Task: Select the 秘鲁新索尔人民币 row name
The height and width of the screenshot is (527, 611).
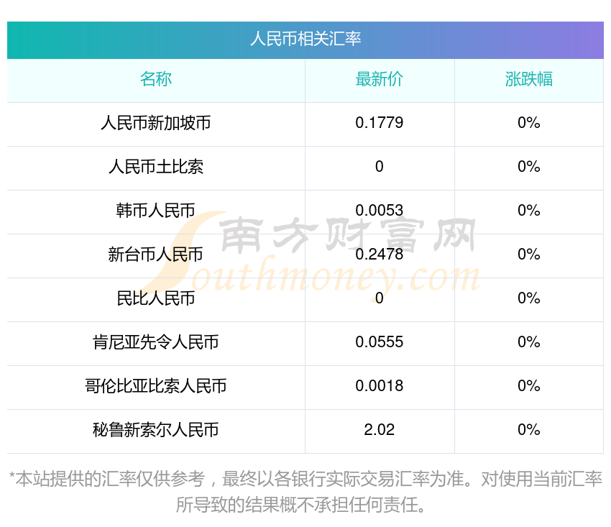Action: [156, 430]
